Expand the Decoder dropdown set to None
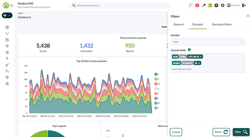This screenshot has height=137, width=252. [208, 42]
